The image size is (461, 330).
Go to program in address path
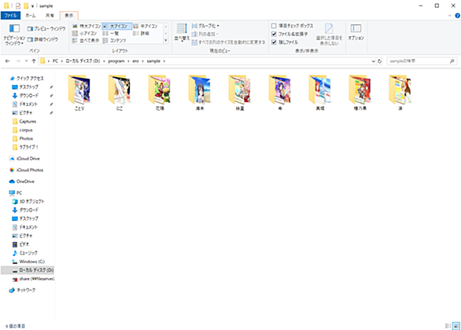pyautogui.click(x=116, y=61)
